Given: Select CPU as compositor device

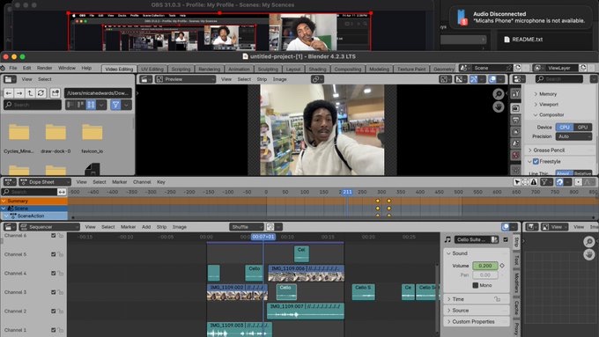Looking at the screenshot, I should point(565,127).
